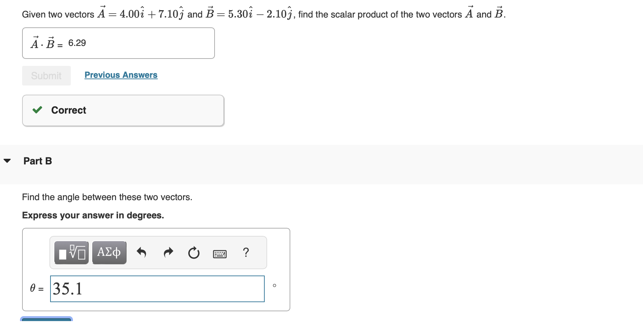The height and width of the screenshot is (333, 643).
Task: Click the black triangle next to Part B
Action: click(x=8, y=161)
